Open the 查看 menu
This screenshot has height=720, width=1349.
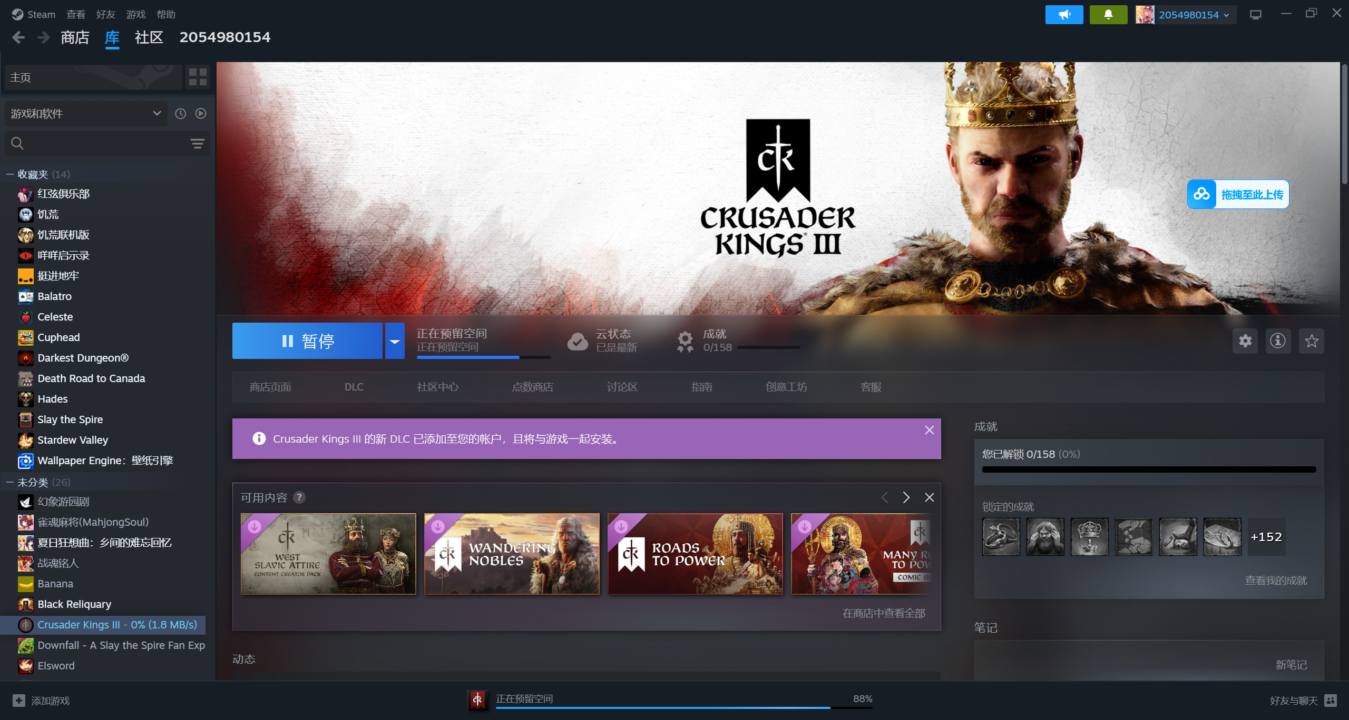point(76,14)
